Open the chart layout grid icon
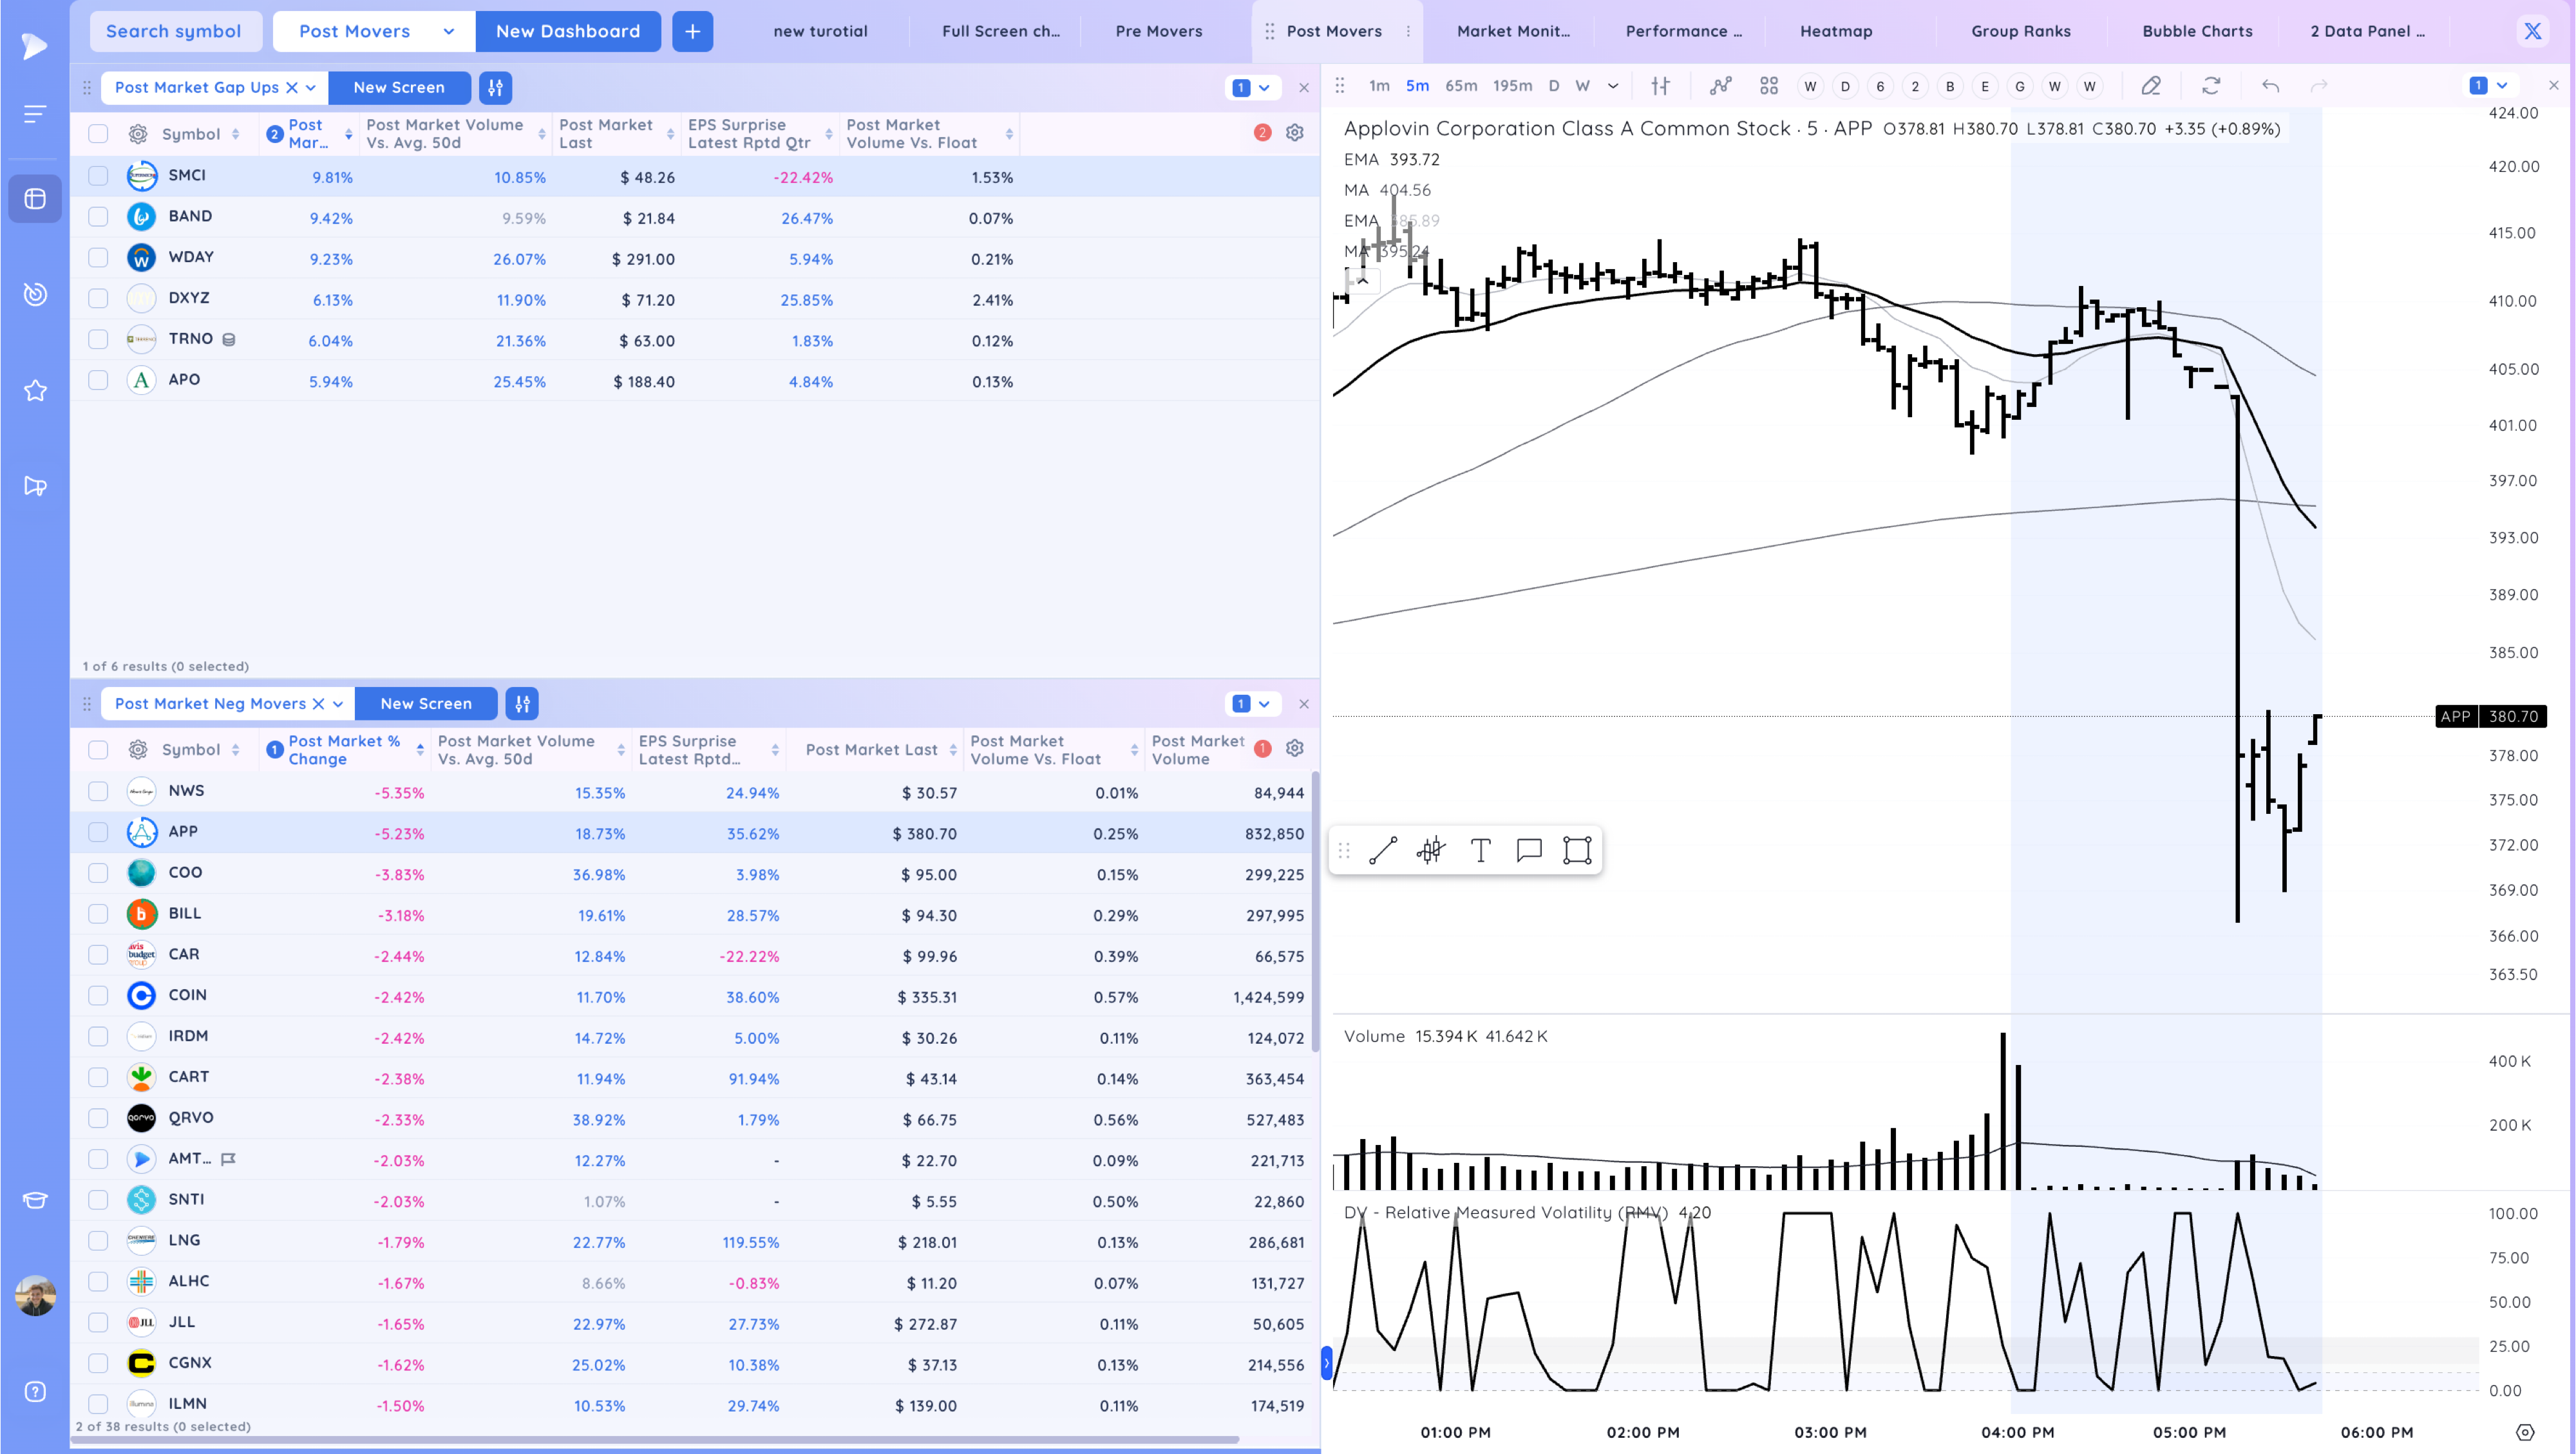Screen dimensions: 2576x1454 coord(1769,86)
